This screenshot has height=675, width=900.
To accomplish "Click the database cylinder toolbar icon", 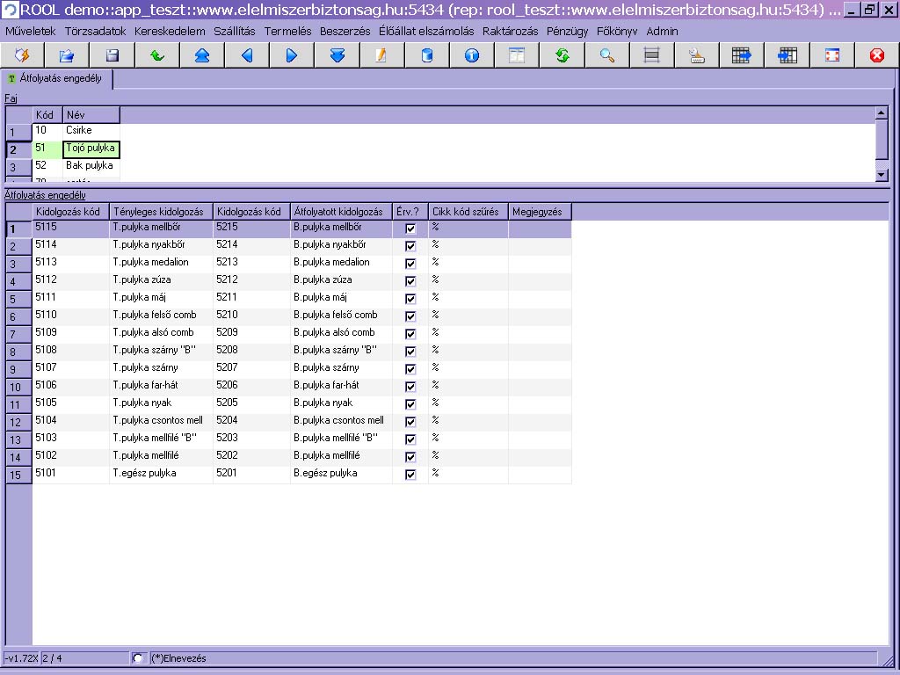I will click(x=427, y=55).
